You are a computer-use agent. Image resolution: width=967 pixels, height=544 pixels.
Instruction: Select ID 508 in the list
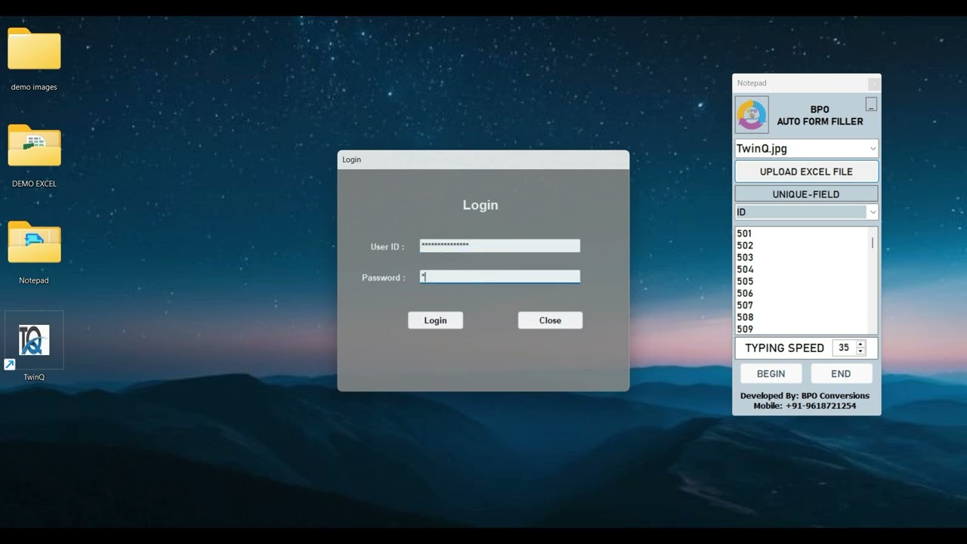[x=745, y=318]
